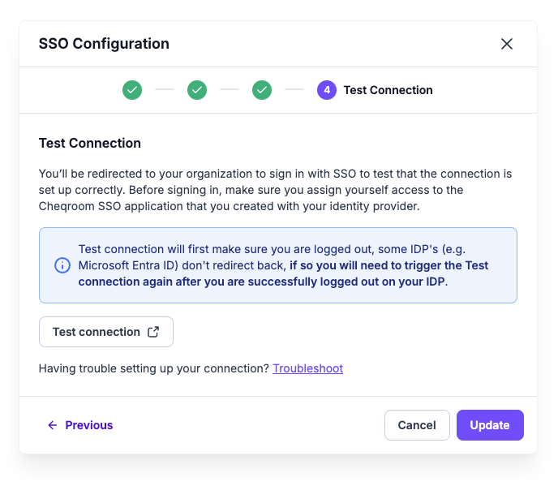558x486 pixels.
Task: Click the external link icon on Test connection
Action: pyautogui.click(x=153, y=332)
